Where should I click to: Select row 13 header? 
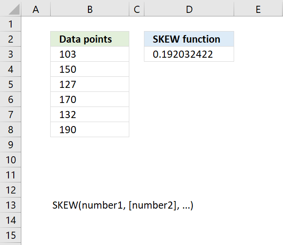11,205
